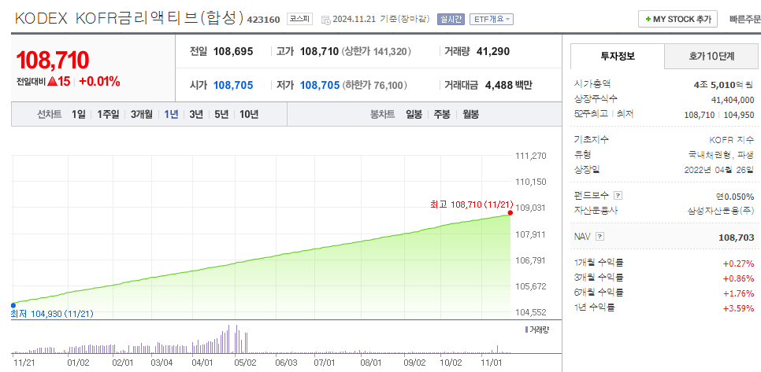Select the 1일 line chart period

coord(78,114)
